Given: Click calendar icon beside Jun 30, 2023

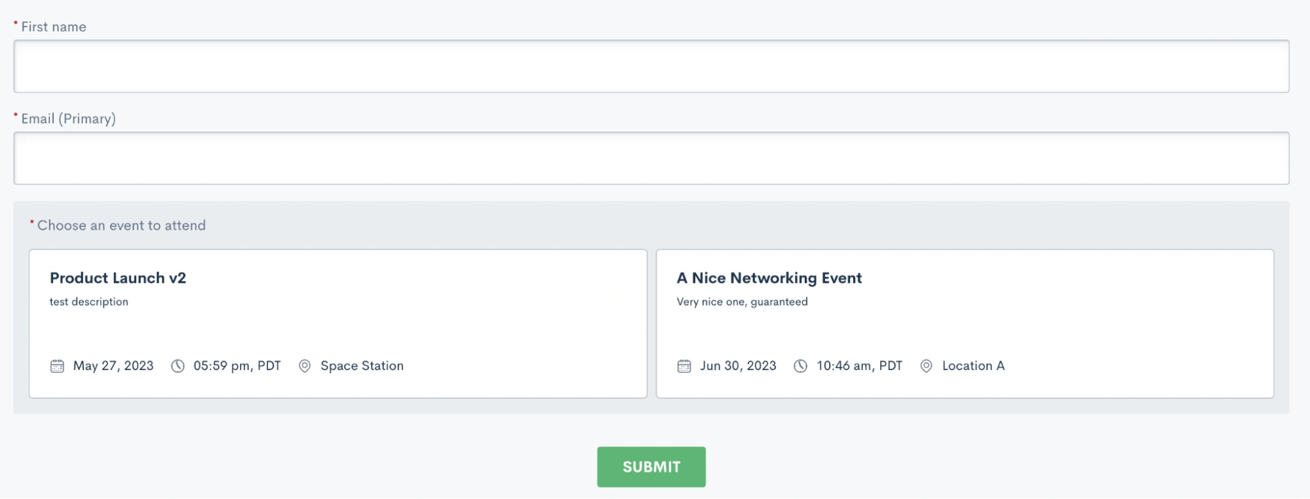Looking at the screenshot, I should coord(684,366).
